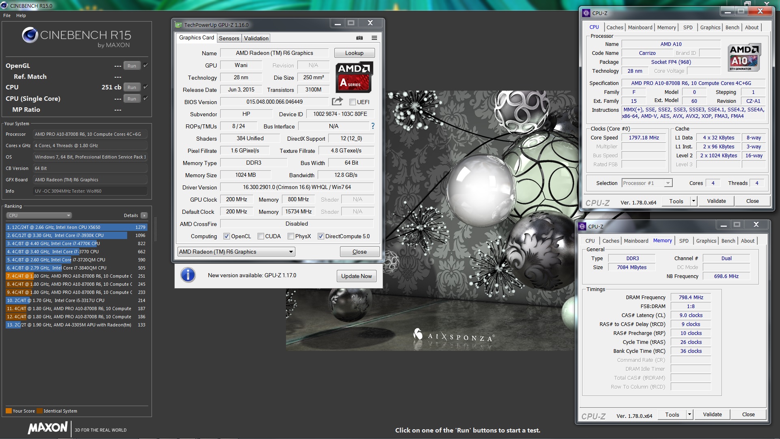
Task: Open the Bench tab in upper CPU-Z
Action: (732, 27)
